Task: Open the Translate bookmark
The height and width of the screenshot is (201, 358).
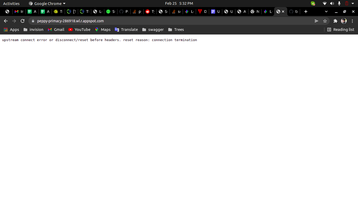Action: click(126, 30)
